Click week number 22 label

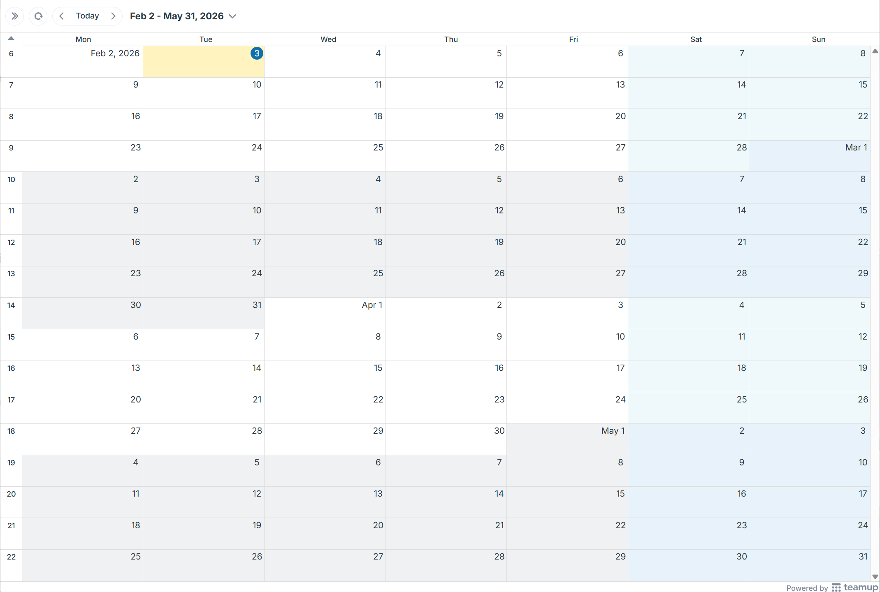point(11,557)
